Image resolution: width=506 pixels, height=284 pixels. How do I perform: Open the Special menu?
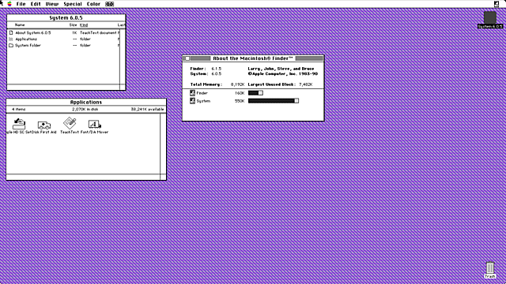pos(73,4)
